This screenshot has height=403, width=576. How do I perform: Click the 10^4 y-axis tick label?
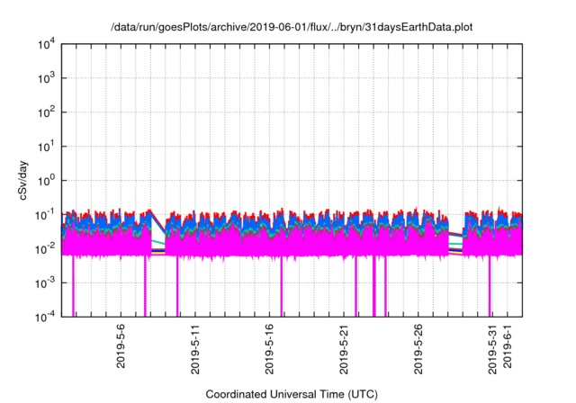click(45, 44)
